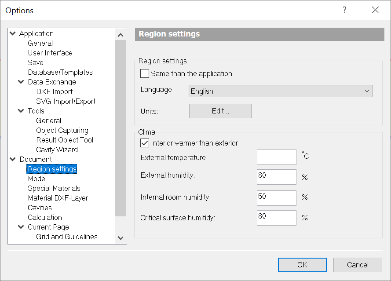
Task: Uncheck Interior warmer than exterior
Action: (x=145, y=143)
